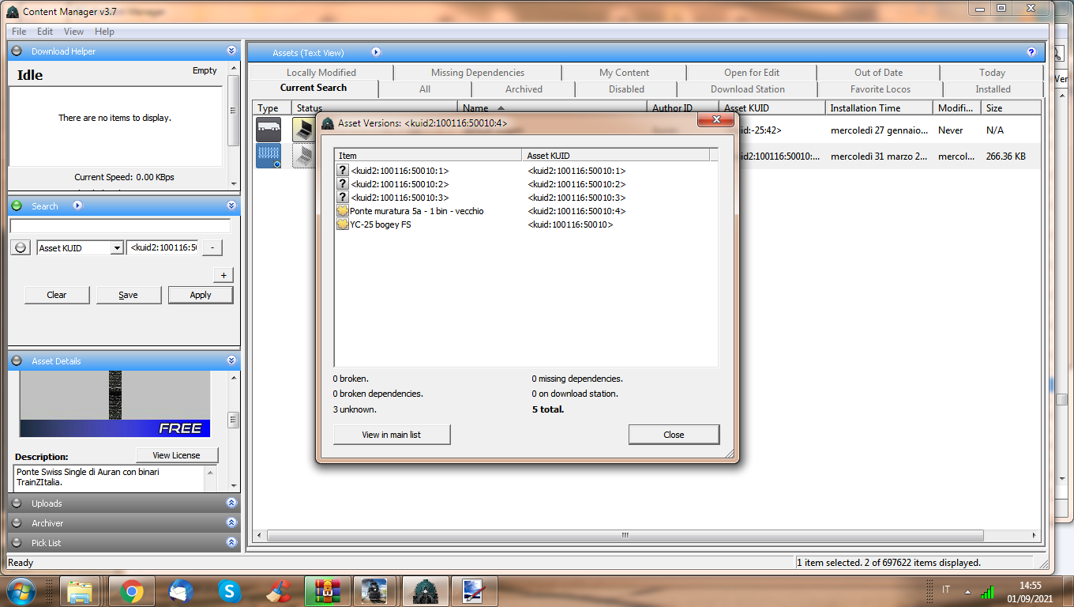The height and width of the screenshot is (607, 1074).
Task: Click the round search filter toggle button
Action: point(21,247)
